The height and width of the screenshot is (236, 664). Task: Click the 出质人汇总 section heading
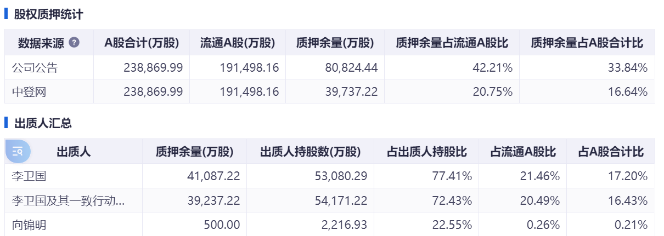pos(43,123)
